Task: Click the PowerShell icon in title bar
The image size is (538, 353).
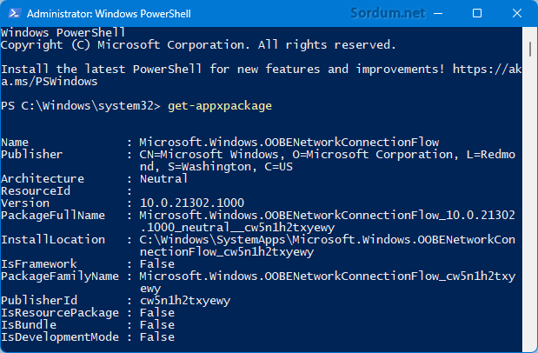Action: pyautogui.click(x=14, y=13)
